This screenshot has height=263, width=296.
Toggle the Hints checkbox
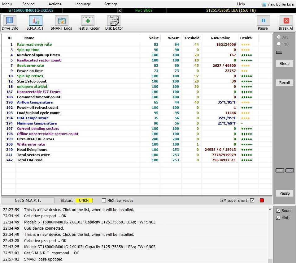(278, 218)
